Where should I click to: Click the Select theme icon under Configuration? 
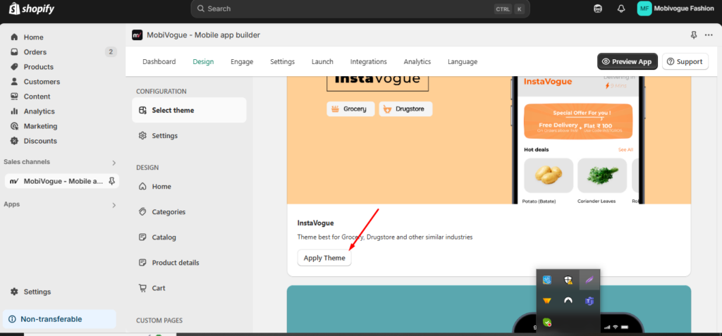(x=142, y=110)
